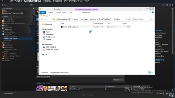Open СПИСОК ДРУЗЕЙ in Steam
This screenshot has height=98, width=175.
162,93
